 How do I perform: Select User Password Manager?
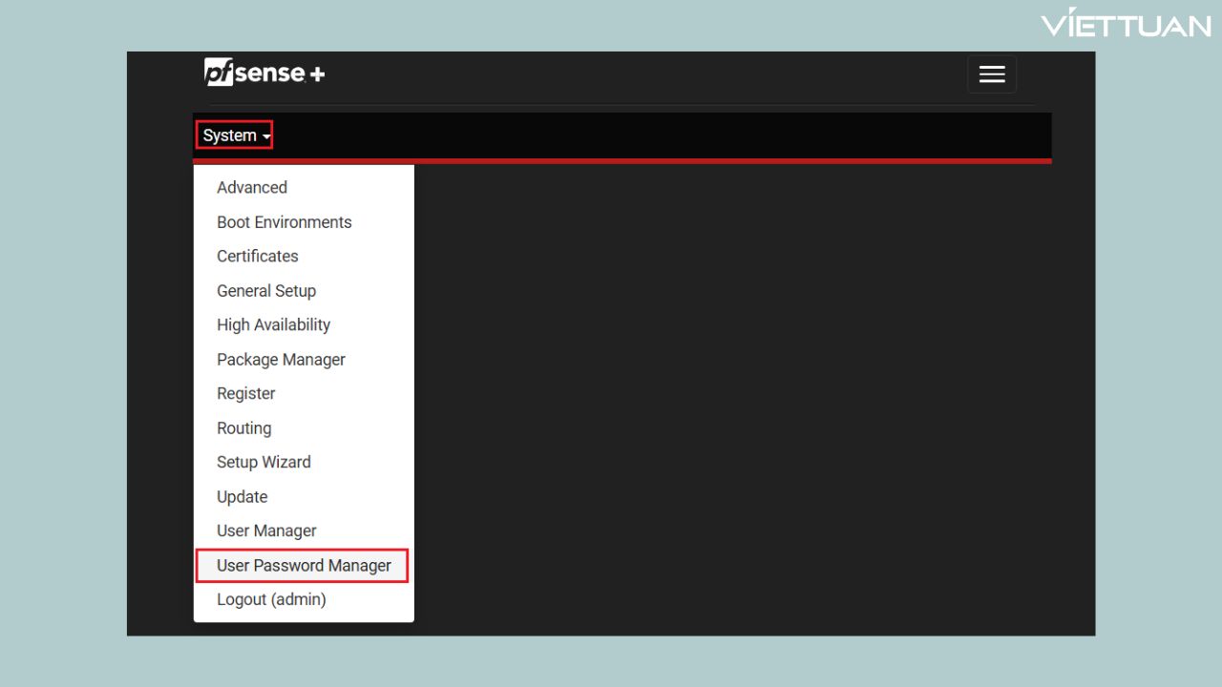(304, 566)
